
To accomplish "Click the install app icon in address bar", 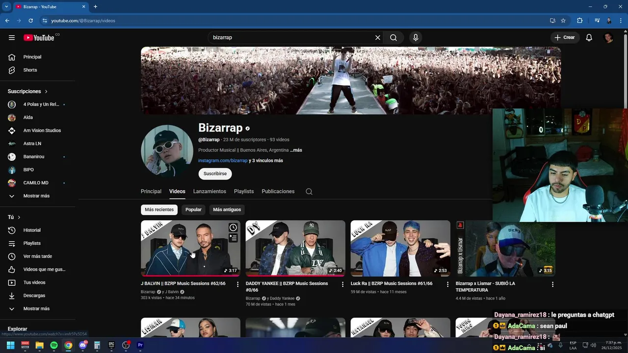I will [552, 21].
